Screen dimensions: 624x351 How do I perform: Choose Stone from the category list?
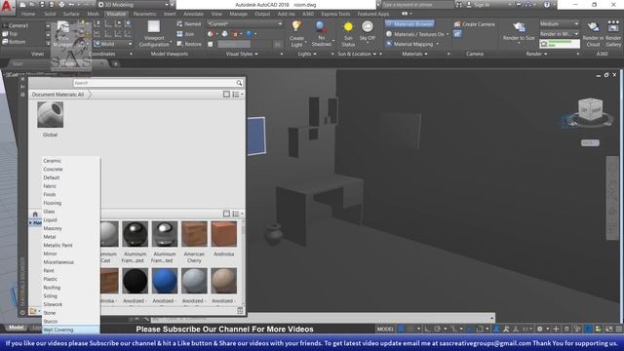(x=50, y=313)
